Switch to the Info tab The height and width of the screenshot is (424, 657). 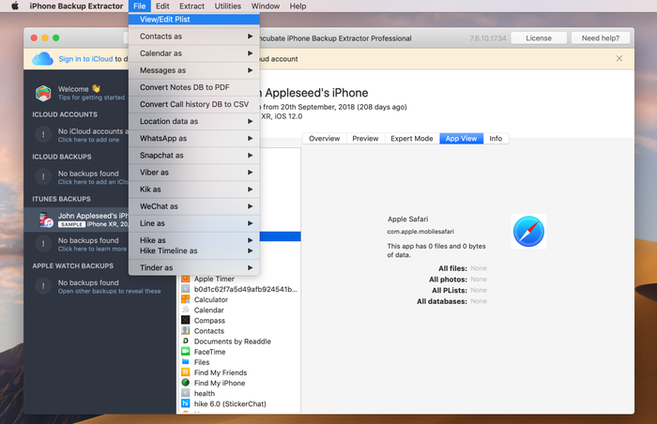point(496,138)
